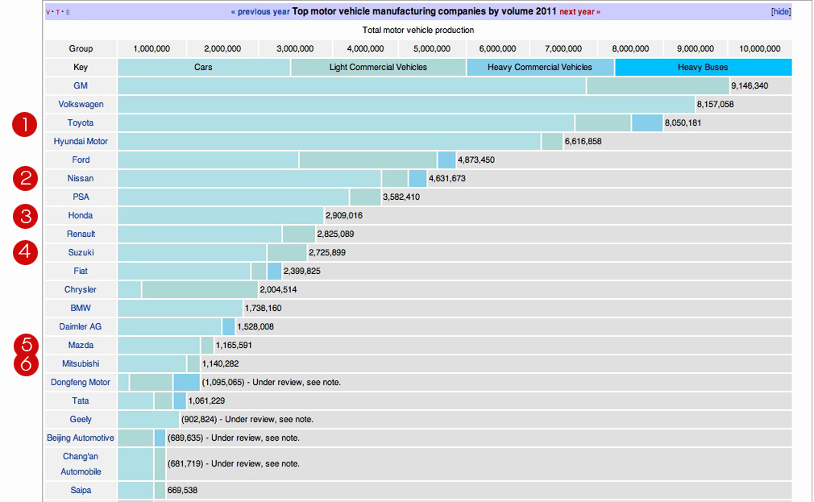Open the Toyota link

pos(81,123)
